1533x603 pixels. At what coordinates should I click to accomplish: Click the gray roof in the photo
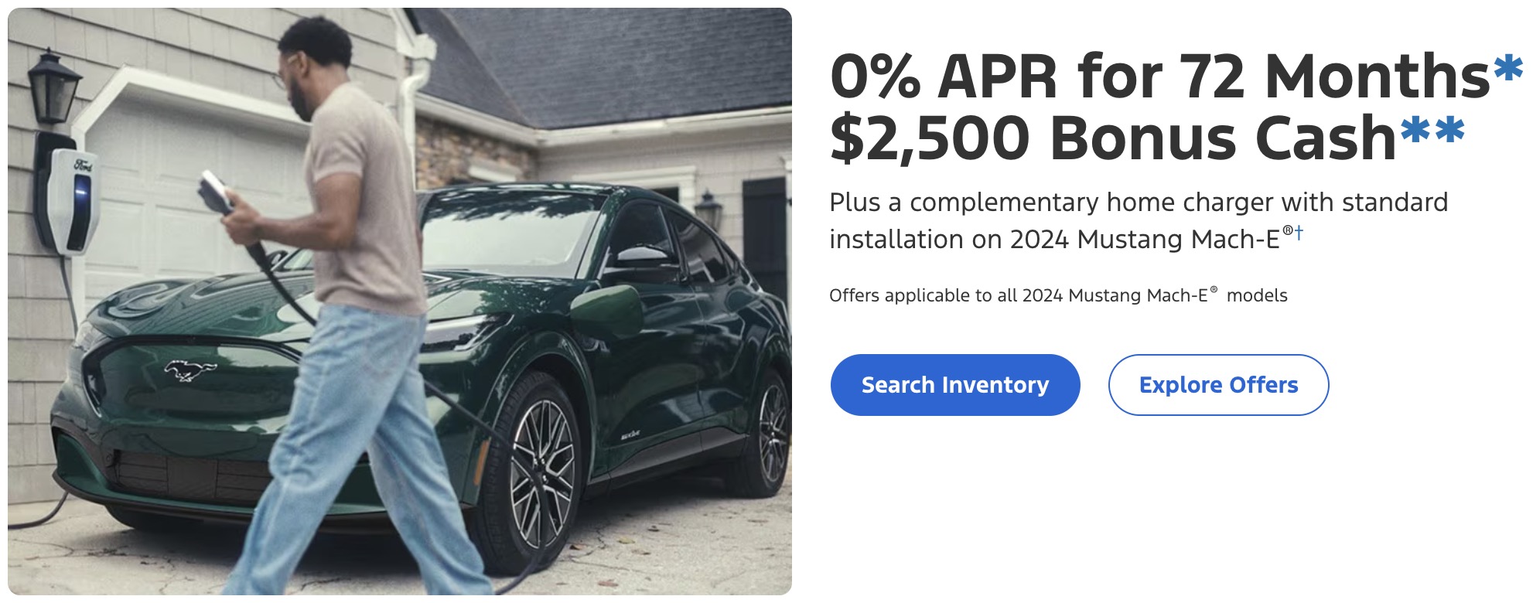(x=603, y=66)
